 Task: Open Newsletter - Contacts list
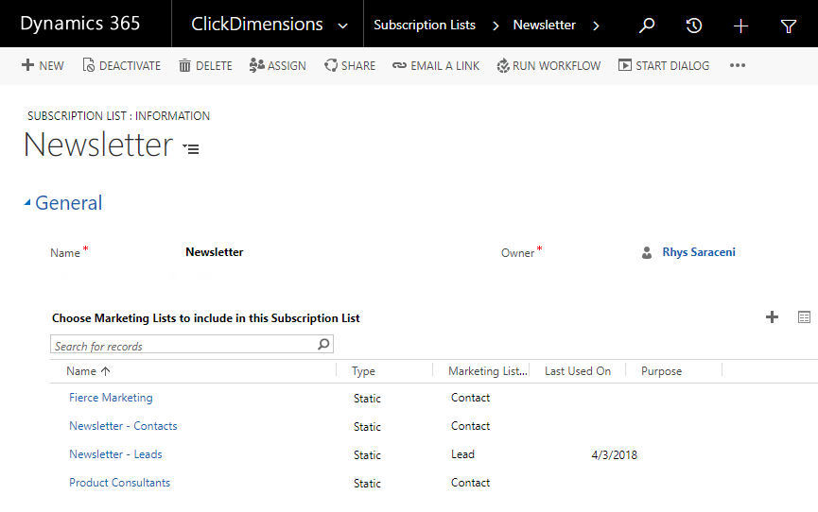pyautogui.click(x=123, y=426)
